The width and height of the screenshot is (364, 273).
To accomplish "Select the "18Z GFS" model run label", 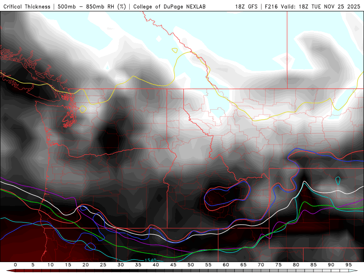I will [246, 6].
